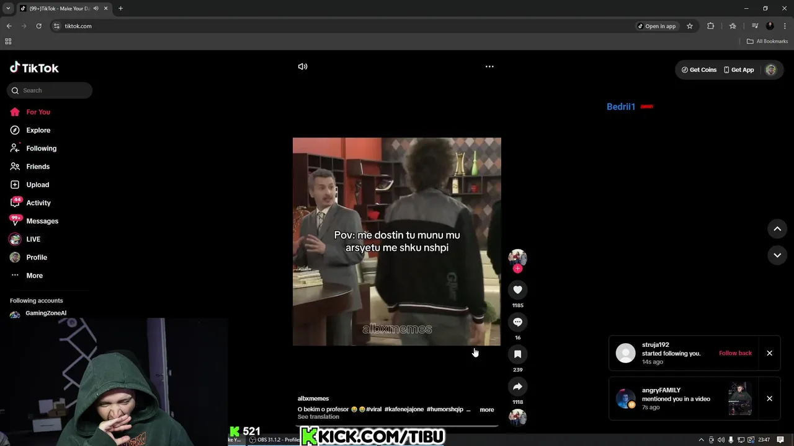Open a new browser tab
The height and width of the screenshot is (446, 794).
120,9
